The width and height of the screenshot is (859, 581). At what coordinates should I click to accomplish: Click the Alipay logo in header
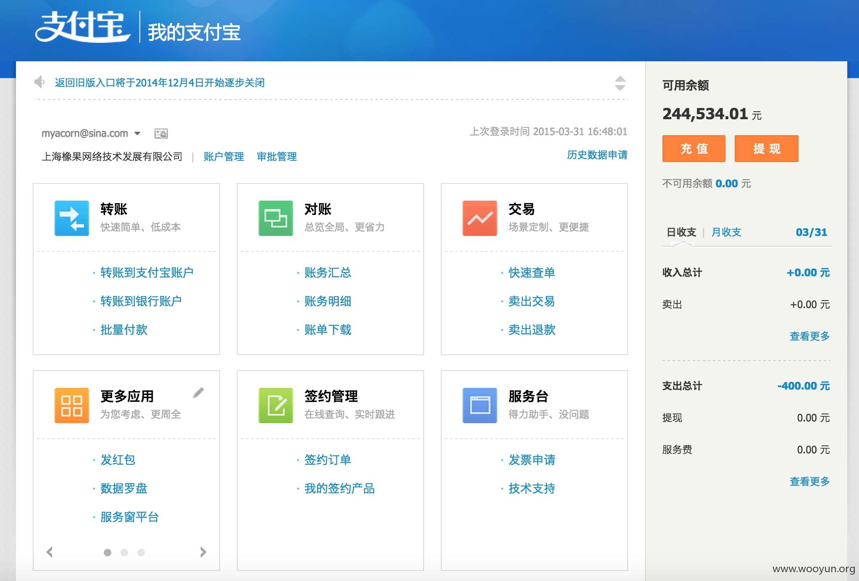point(82,27)
